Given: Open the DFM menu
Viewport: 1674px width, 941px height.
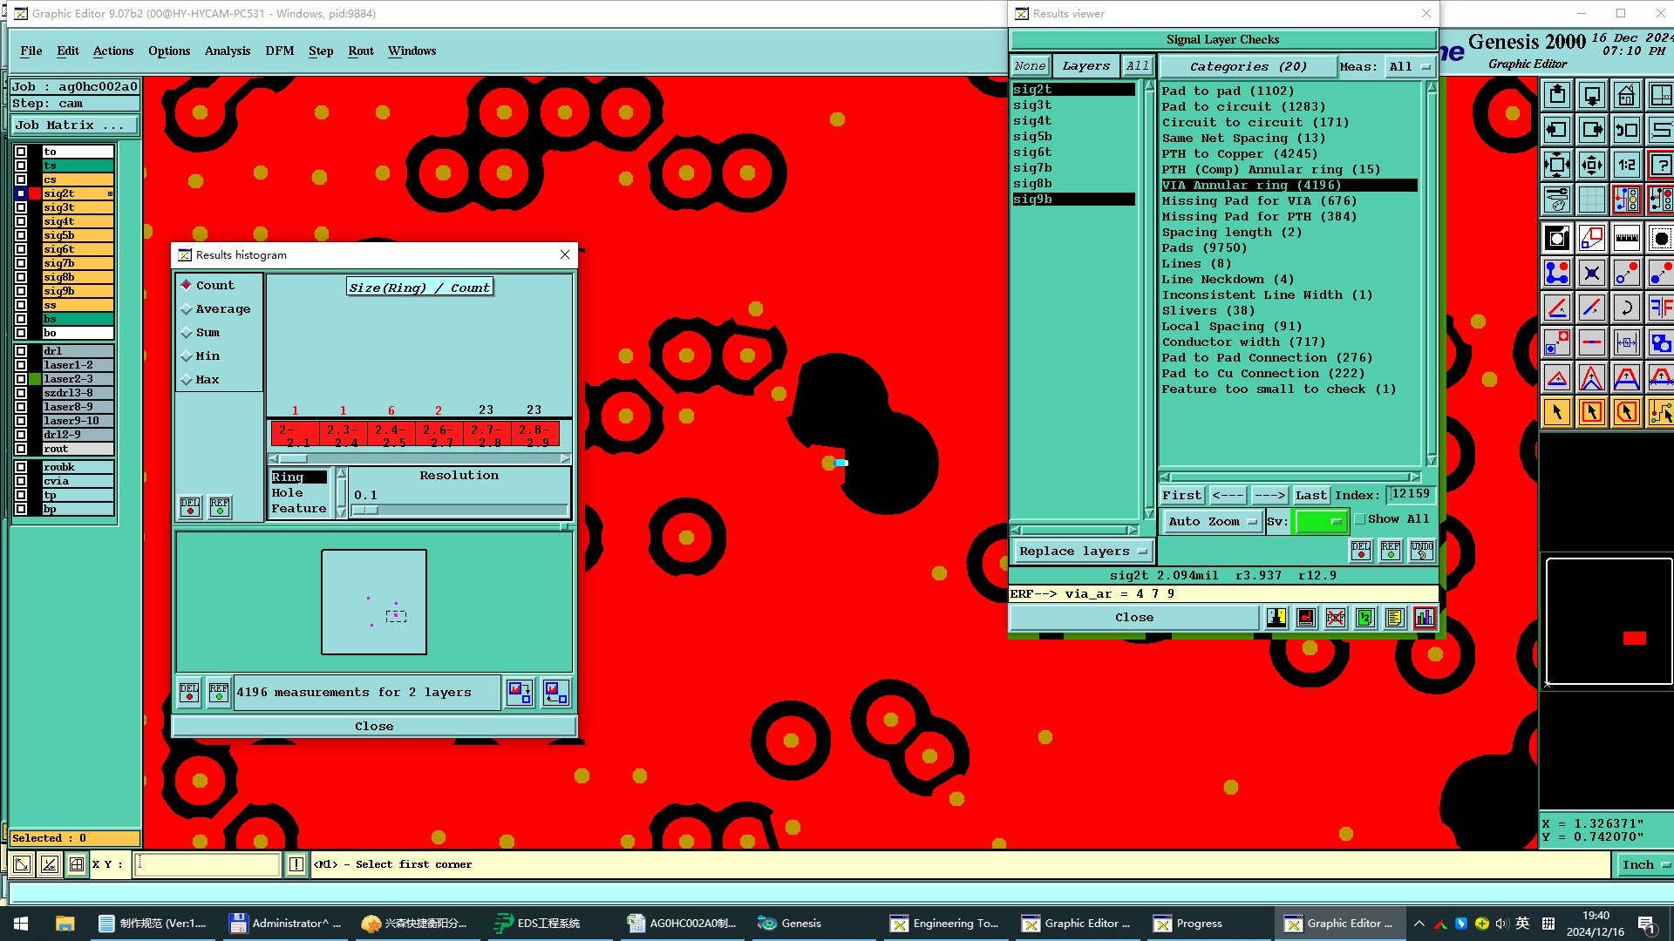Looking at the screenshot, I should click(x=279, y=51).
